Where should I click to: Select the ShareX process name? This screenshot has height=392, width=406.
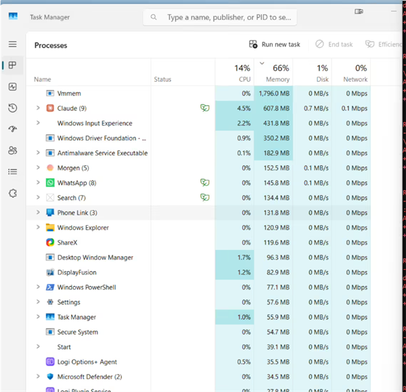pyautogui.click(x=67, y=243)
